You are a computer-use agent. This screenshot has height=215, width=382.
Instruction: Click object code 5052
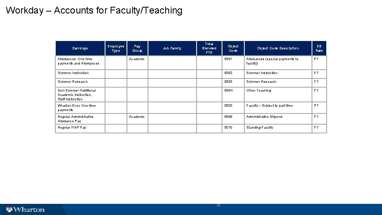click(228, 73)
